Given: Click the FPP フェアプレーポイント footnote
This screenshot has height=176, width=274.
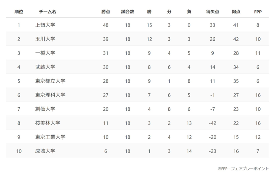Looking at the screenshot, I should coord(243,169).
